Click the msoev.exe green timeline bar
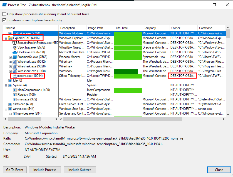 (x=128, y=76)
